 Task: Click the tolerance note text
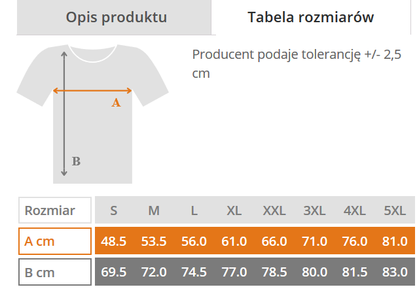(297, 64)
